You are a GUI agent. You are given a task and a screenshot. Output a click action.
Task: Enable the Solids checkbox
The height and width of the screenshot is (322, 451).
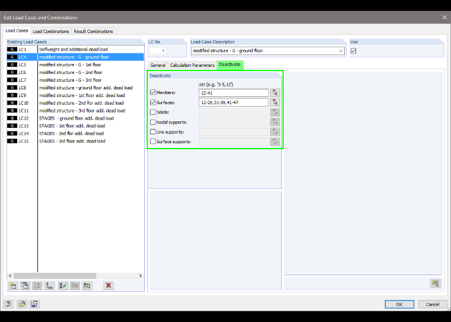(x=153, y=112)
